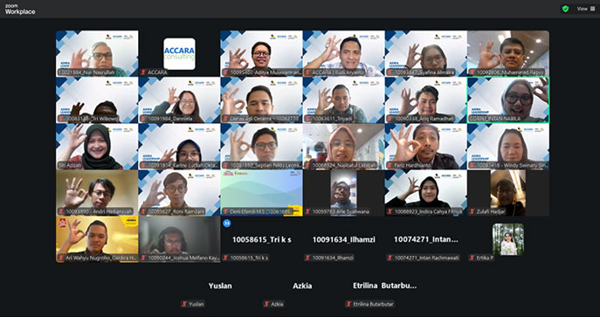Click large 'Yuslan' participant name

click(x=220, y=286)
